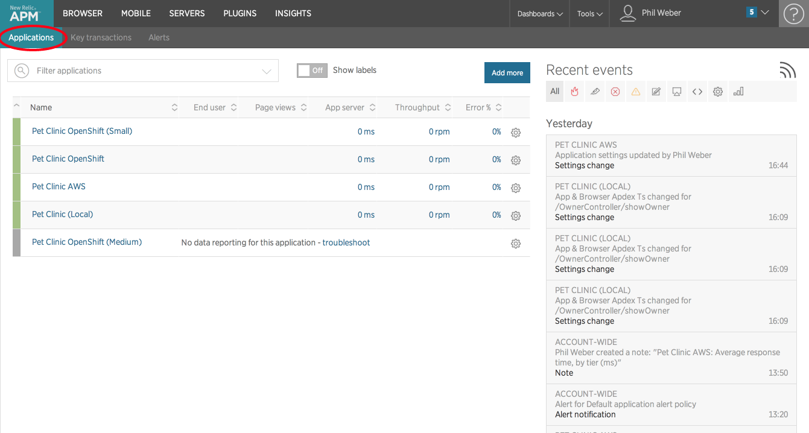Open settings gear for Pet Clinic AWS

516,188
